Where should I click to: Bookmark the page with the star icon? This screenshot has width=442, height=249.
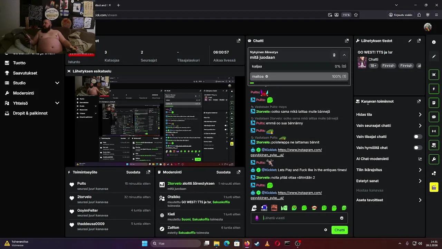pos(356,15)
